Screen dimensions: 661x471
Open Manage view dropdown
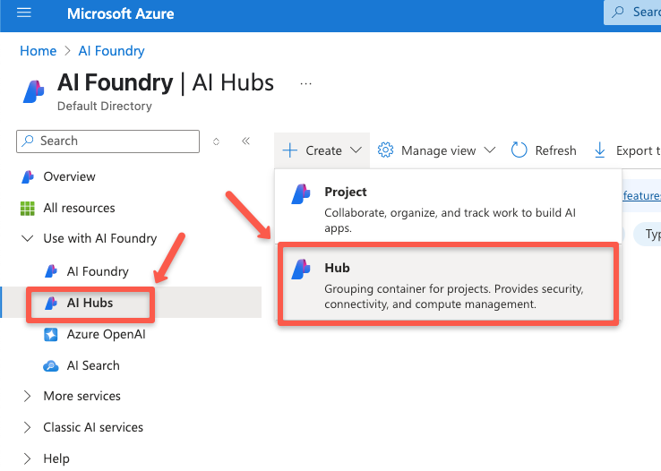[436, 150]
